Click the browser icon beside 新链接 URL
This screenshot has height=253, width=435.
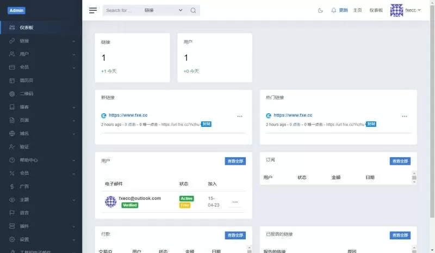click(104, 115)
